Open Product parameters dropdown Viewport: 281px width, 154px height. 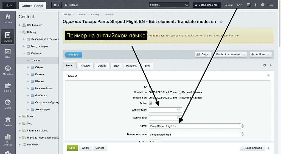tap(230, 54)
